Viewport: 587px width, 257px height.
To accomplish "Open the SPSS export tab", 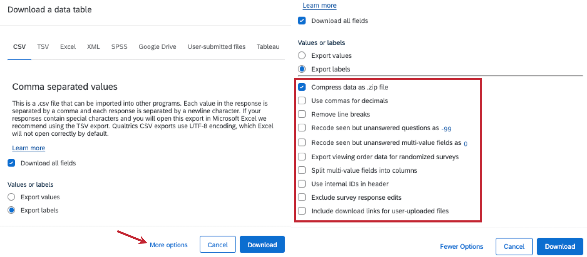I will [119, 47].
